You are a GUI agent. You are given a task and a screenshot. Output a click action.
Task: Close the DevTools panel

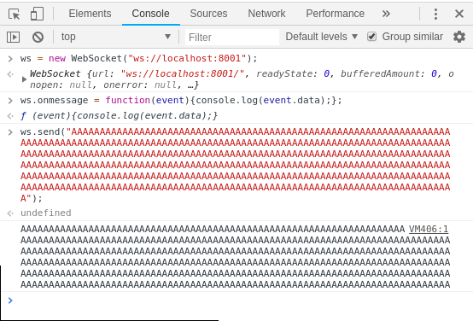(x=459, y=14)
